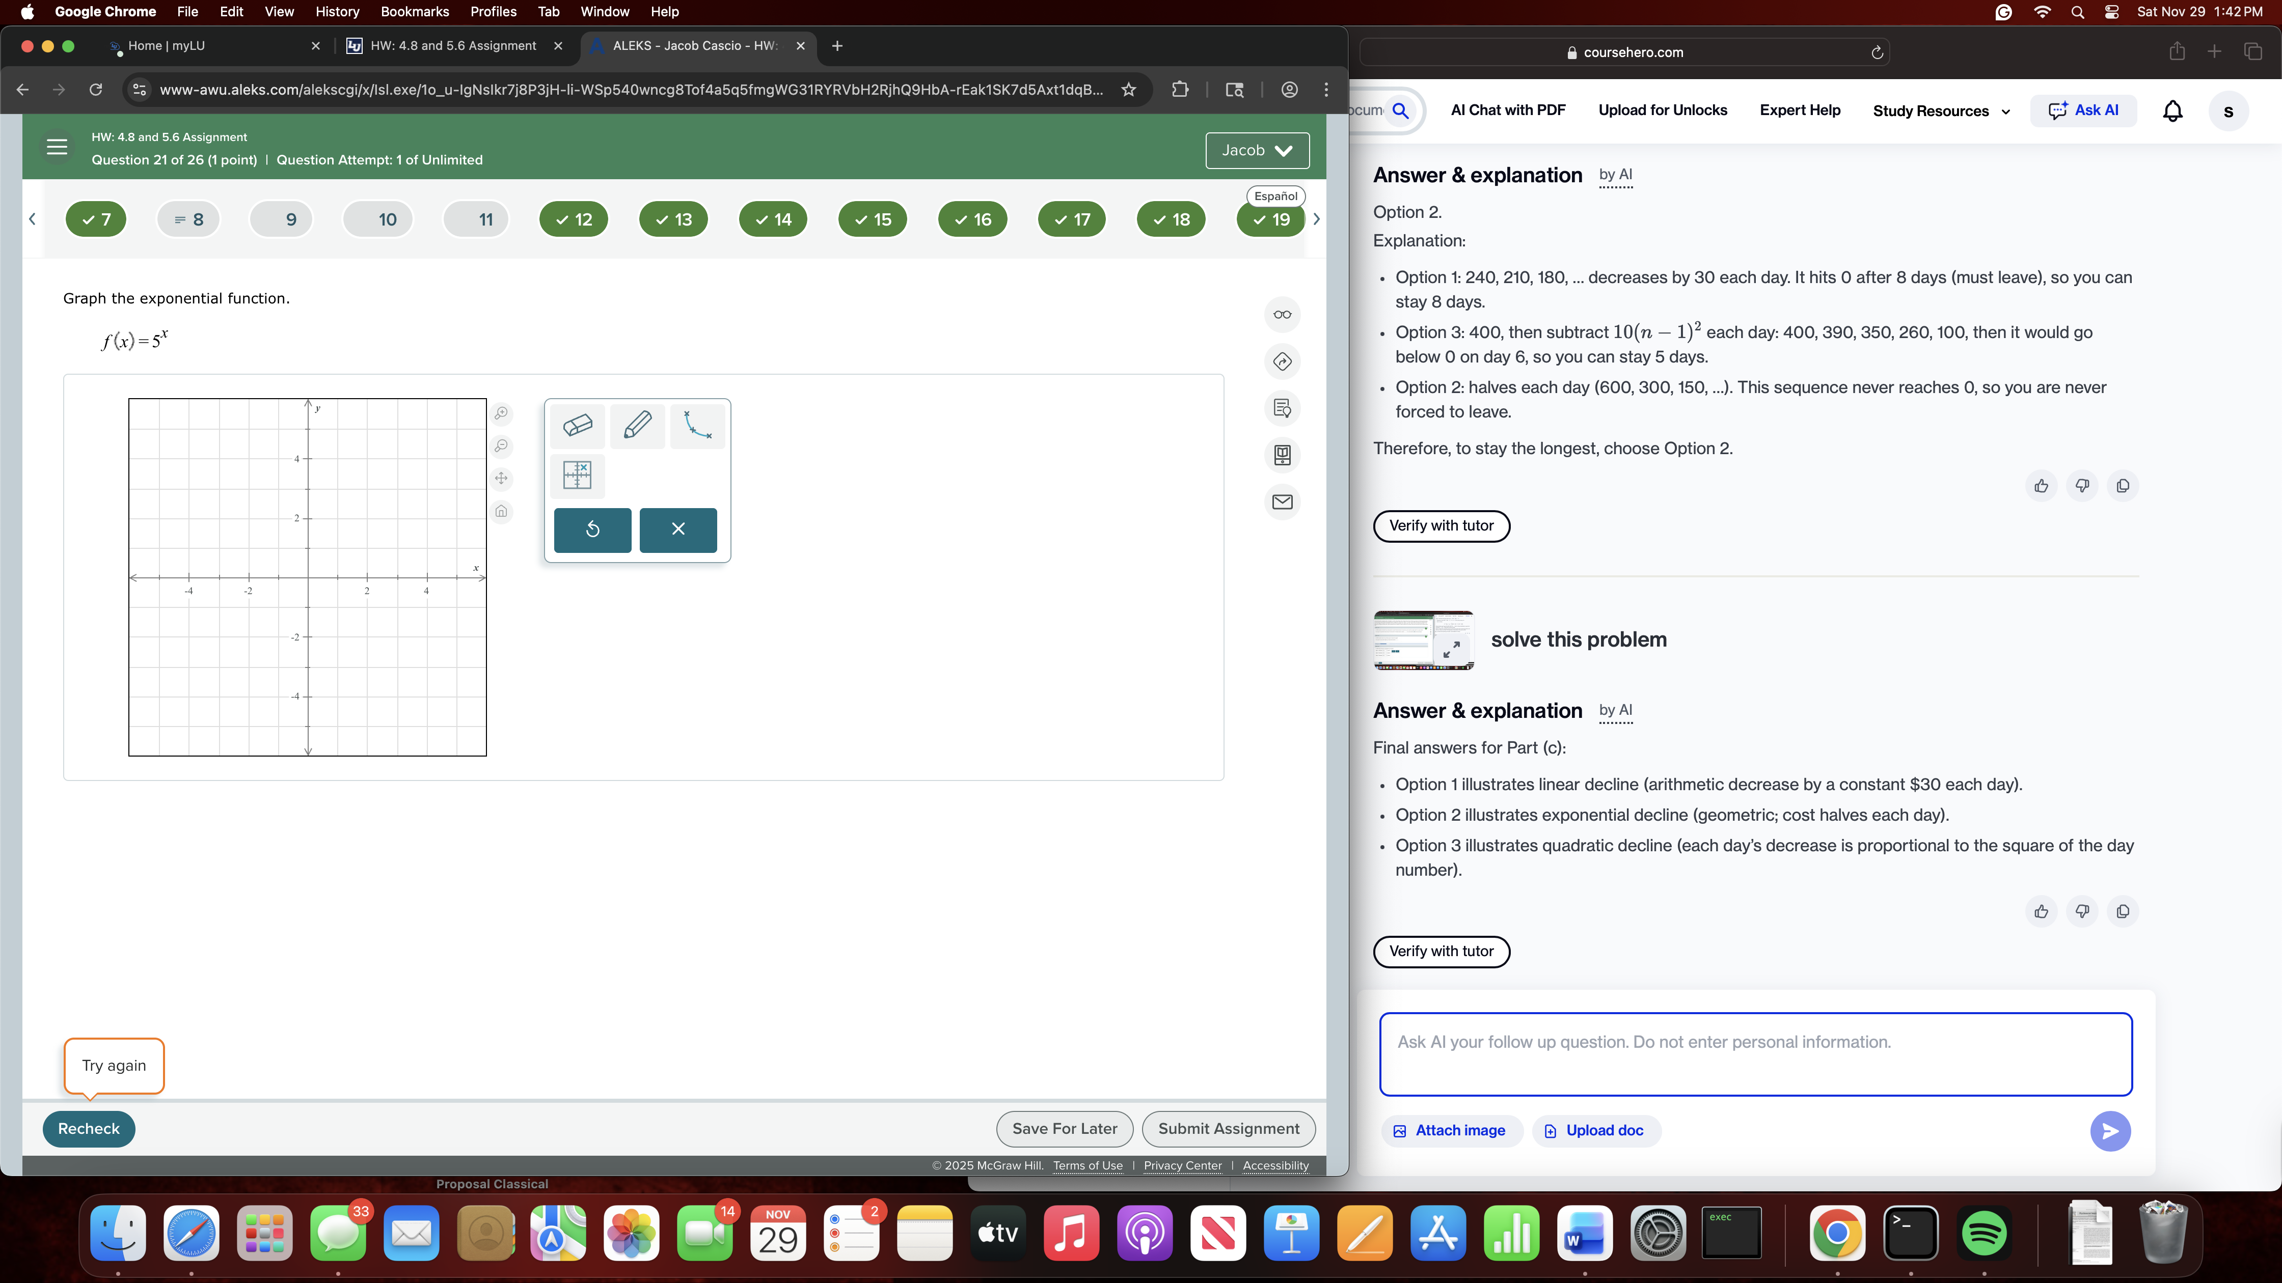Open the Jacob account dropdown

[x=1256, y=150]
